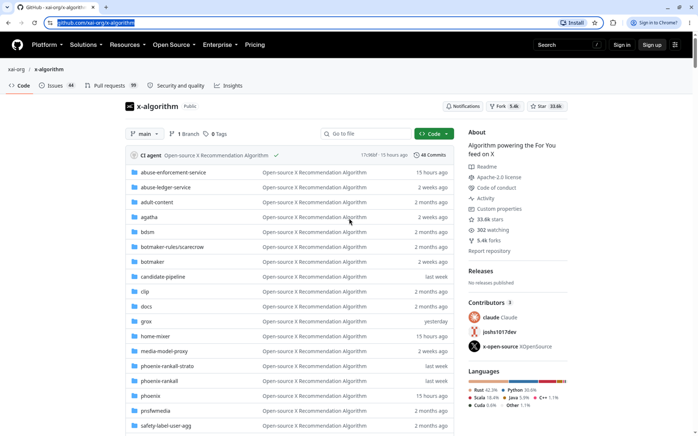This screenshot has width=698, height=436.
Task: Open the Chrome three-dot menu
Action: pos(690,23)
